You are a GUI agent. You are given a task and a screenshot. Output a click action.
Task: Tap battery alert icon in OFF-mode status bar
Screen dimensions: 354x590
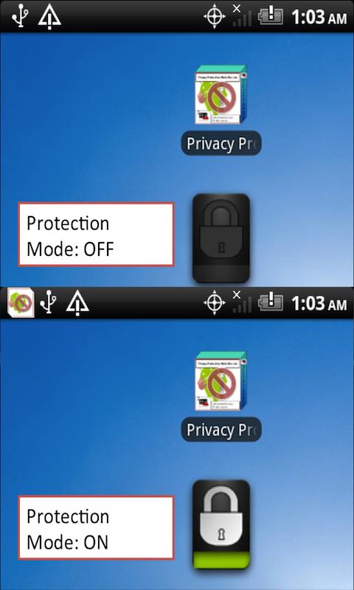coord(270,17)
